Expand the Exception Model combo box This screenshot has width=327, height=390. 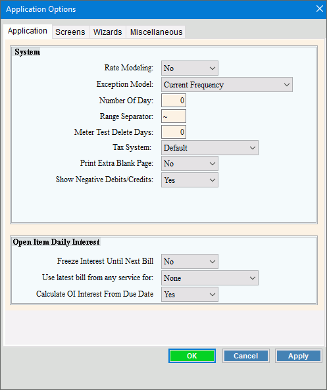point(227,85)
